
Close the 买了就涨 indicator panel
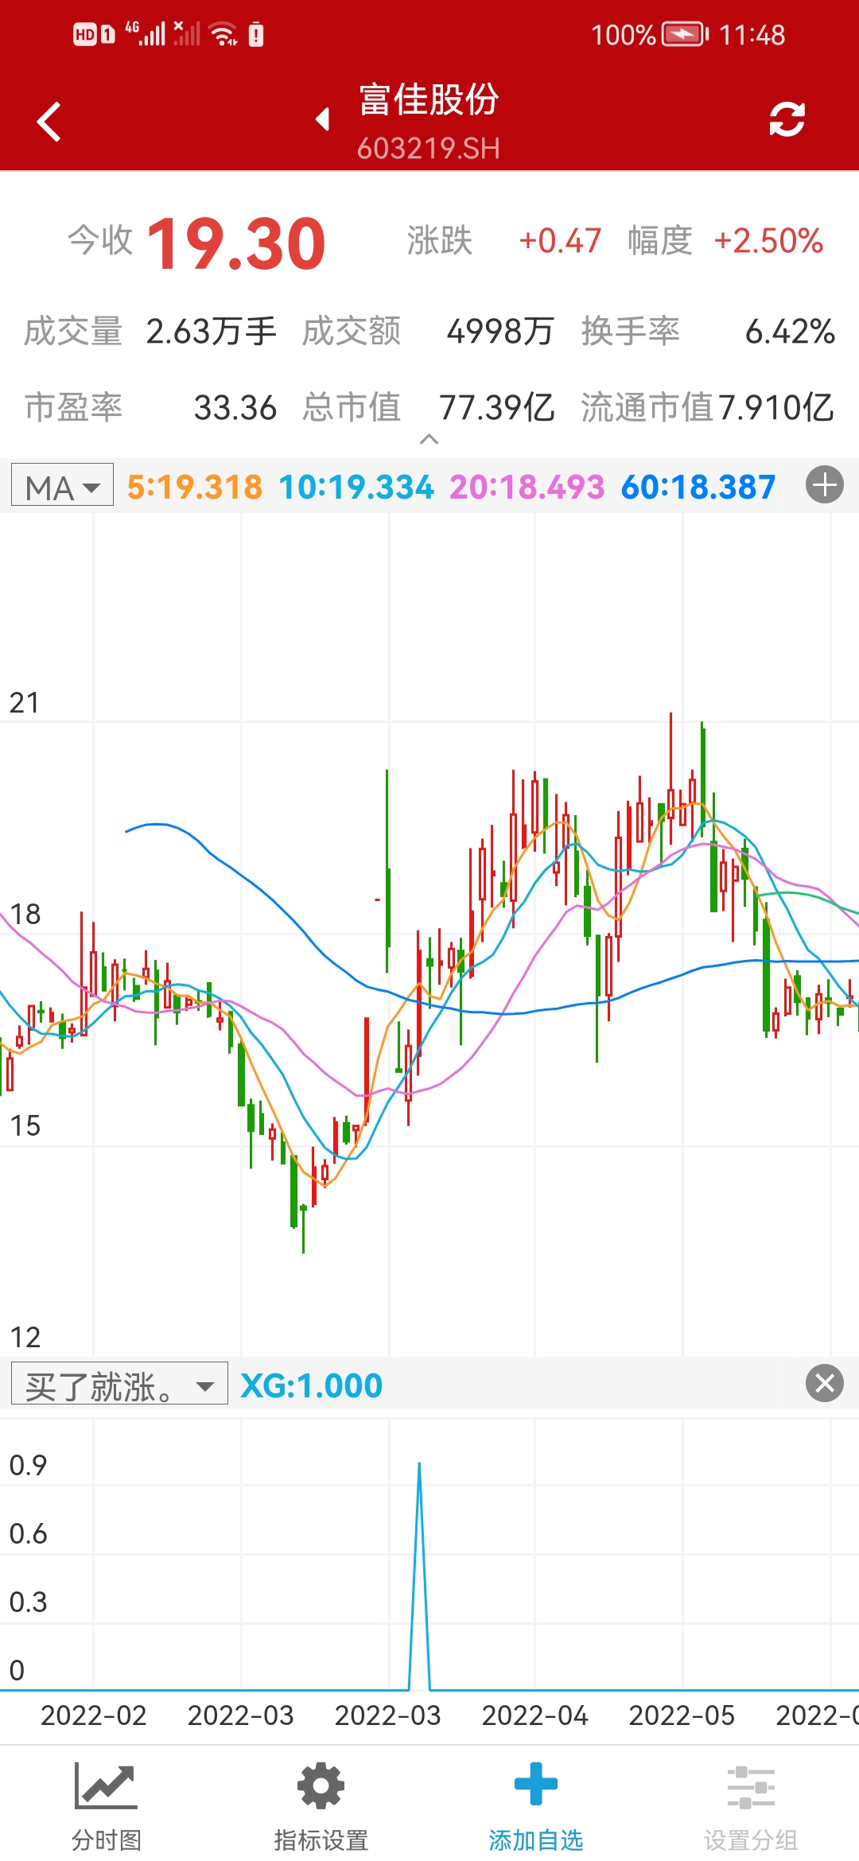(825, 1383)
